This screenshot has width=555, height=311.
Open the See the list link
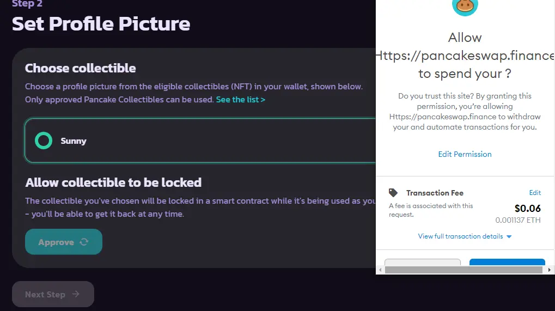click(240, 100)
